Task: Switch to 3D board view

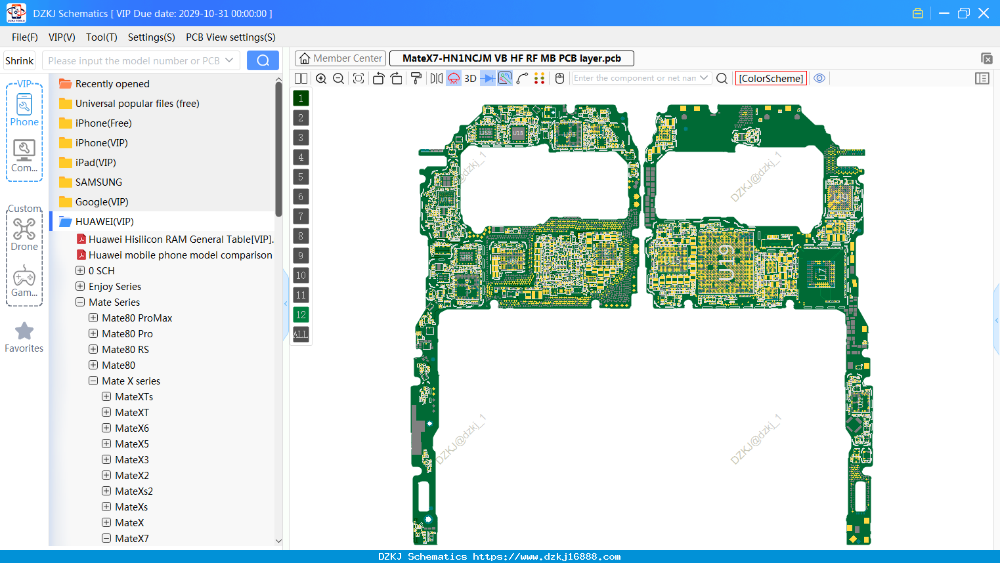Action: tap(470, 78)
